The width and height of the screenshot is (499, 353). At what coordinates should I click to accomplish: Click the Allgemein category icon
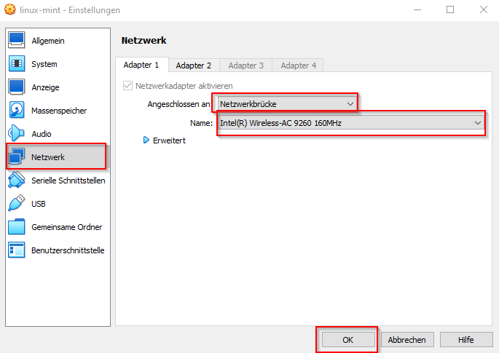click(x=17, y=41)
